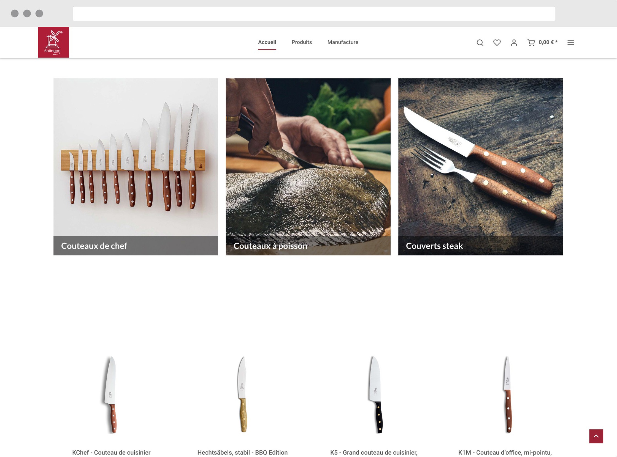The width and height of the screenshot is (617, 457).
Task: Open the wishlist heart icon
Action: [x=497, y=43]
